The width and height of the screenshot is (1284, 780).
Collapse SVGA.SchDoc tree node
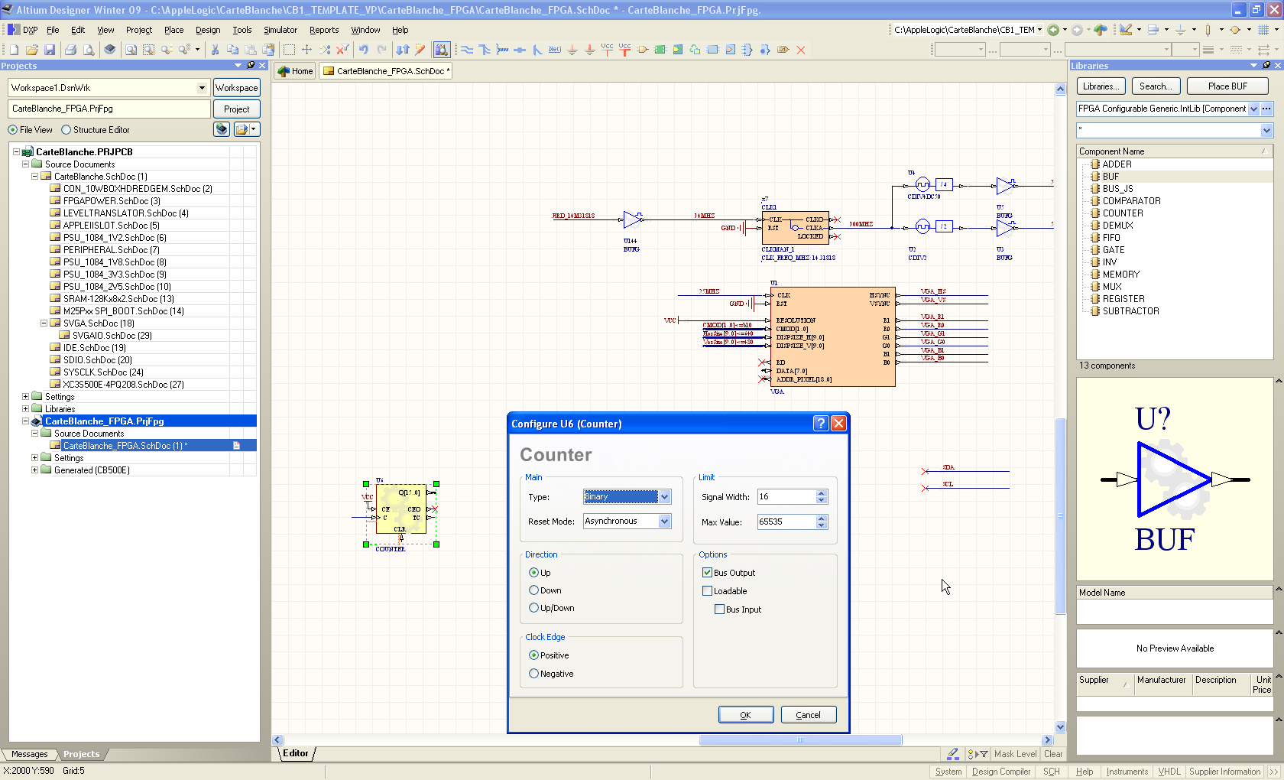pyautogui.click(x=44, y=323)
